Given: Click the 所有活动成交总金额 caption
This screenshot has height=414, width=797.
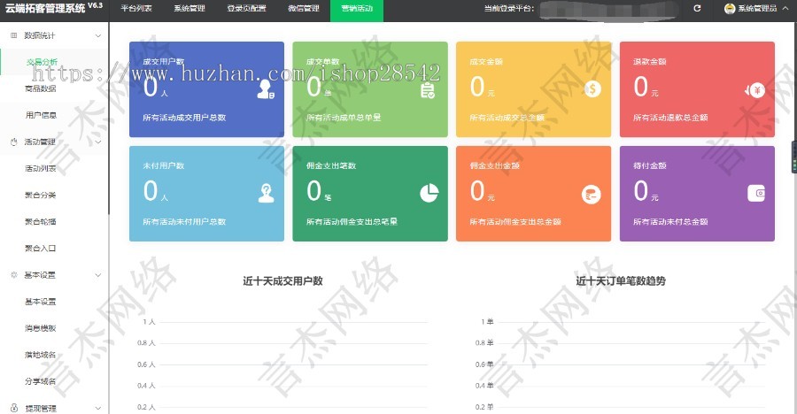Looking at the screenshot, I should [x=507, y=118].
